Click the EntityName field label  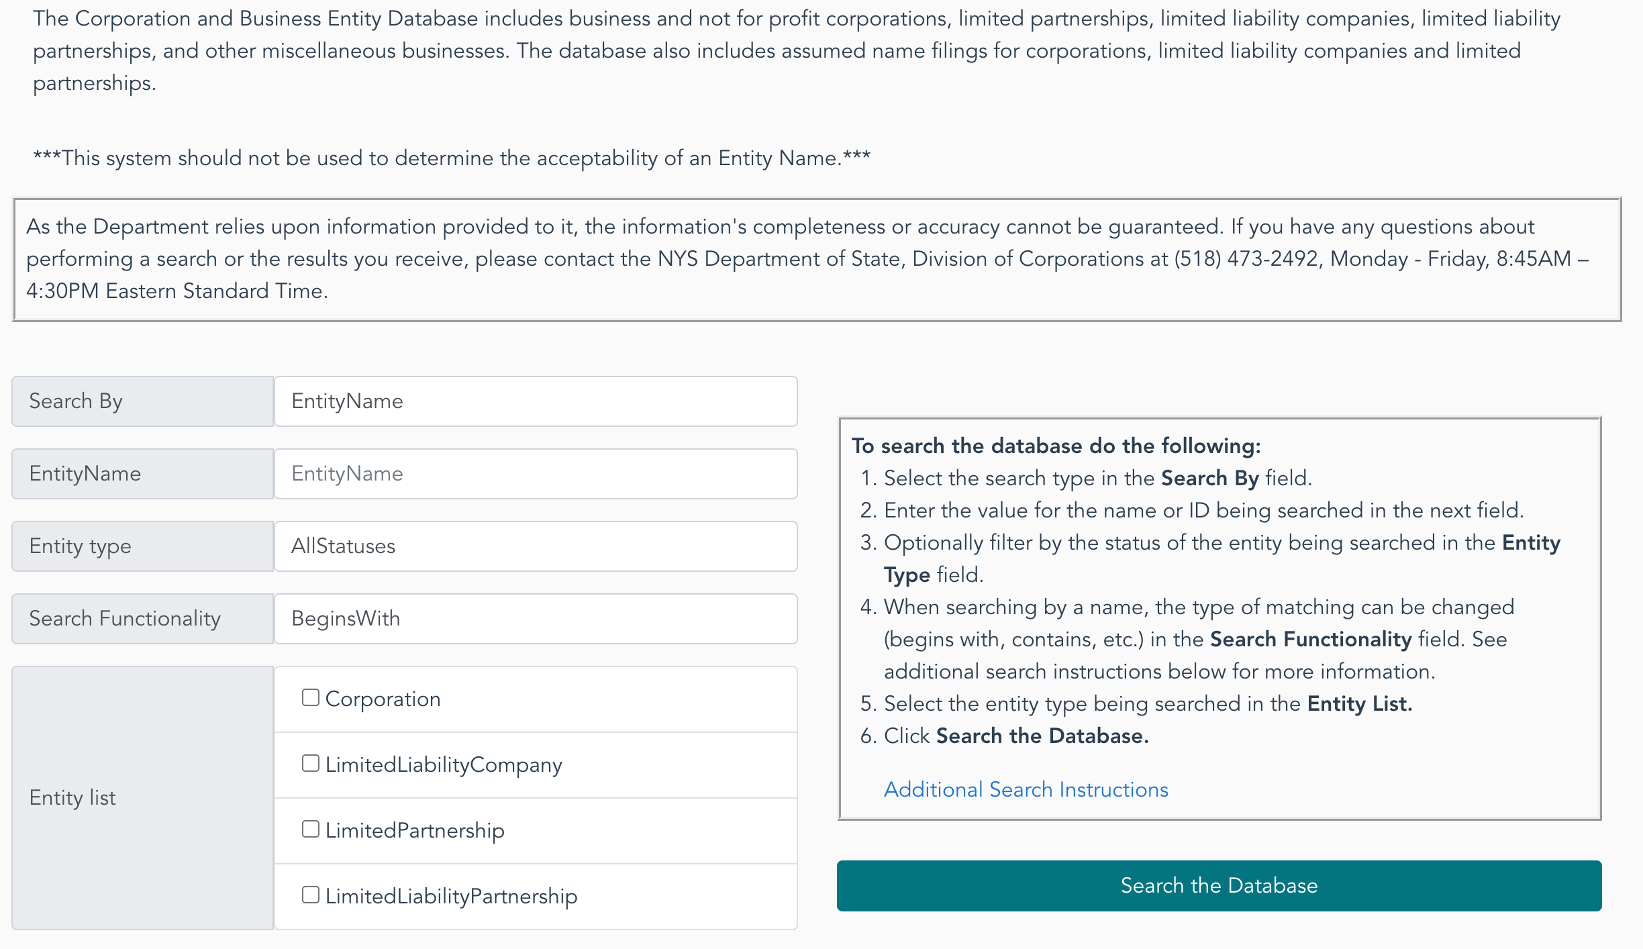[85, 474]
